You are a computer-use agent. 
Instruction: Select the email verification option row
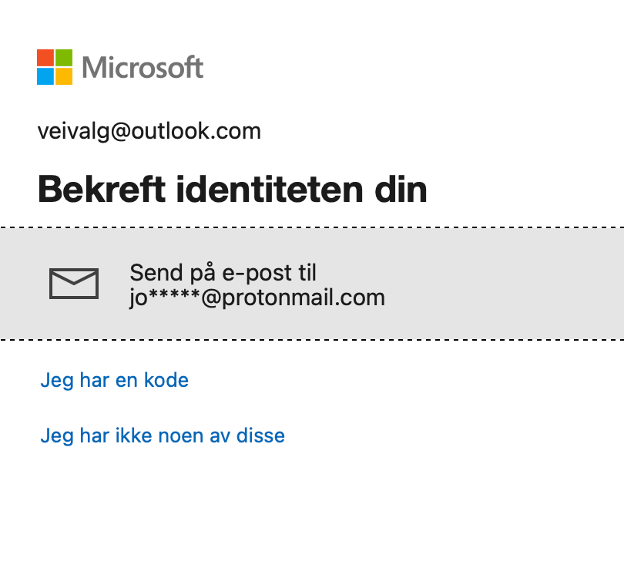point(311,284)
